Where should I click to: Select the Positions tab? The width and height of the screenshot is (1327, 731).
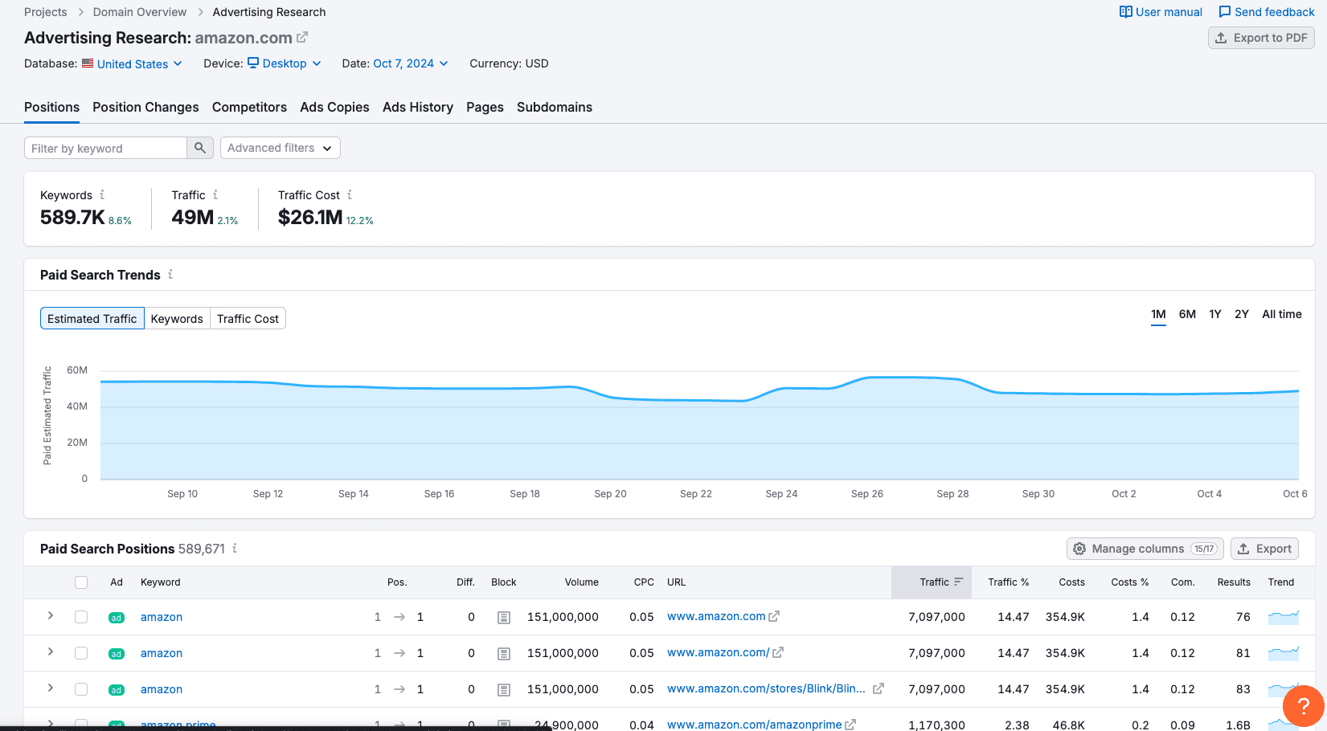(x=51, y=107)
